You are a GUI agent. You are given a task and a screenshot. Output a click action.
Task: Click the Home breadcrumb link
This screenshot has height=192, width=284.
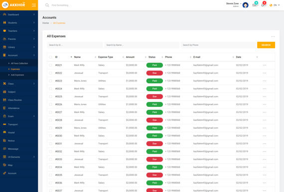45,23
